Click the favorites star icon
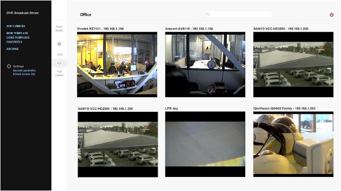Screen dimensions: 341x191 [59, 44]
